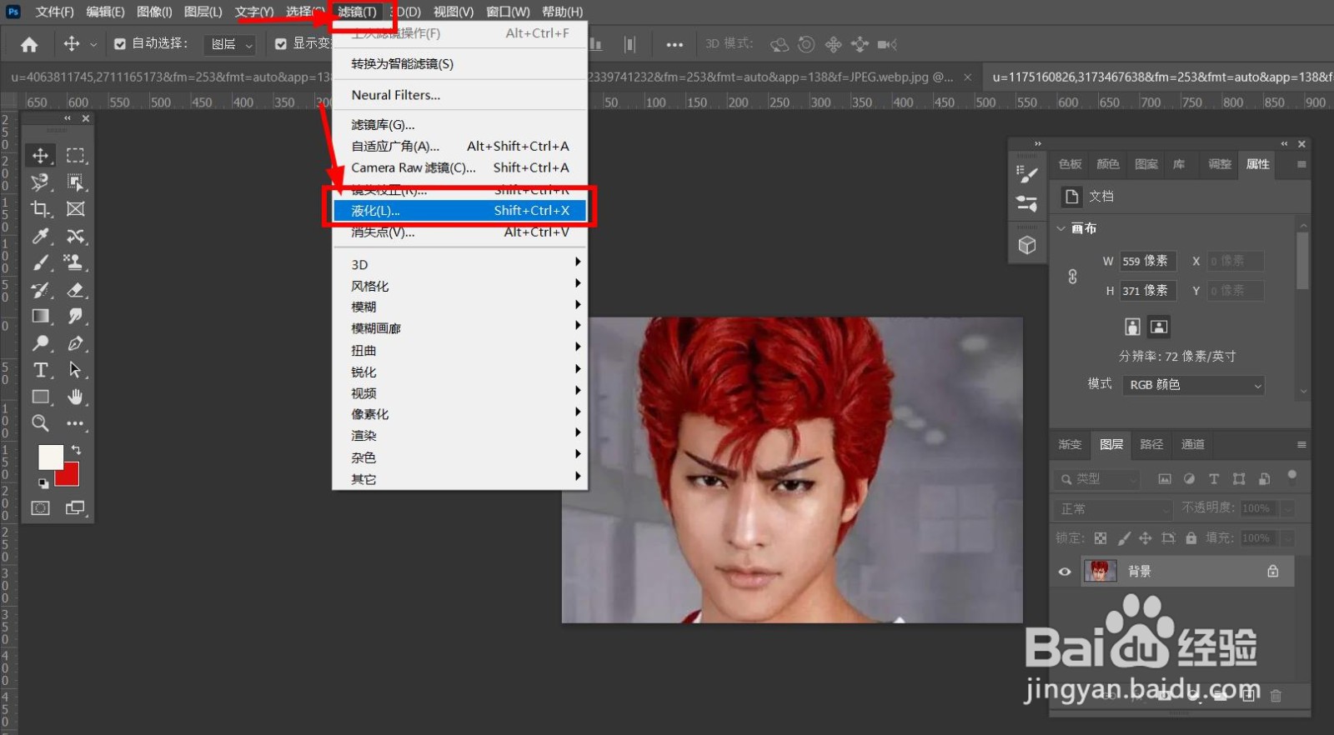Screen dimensions: 1334x735
Task: Click the canvas height H field
Action: (1147, 291)
